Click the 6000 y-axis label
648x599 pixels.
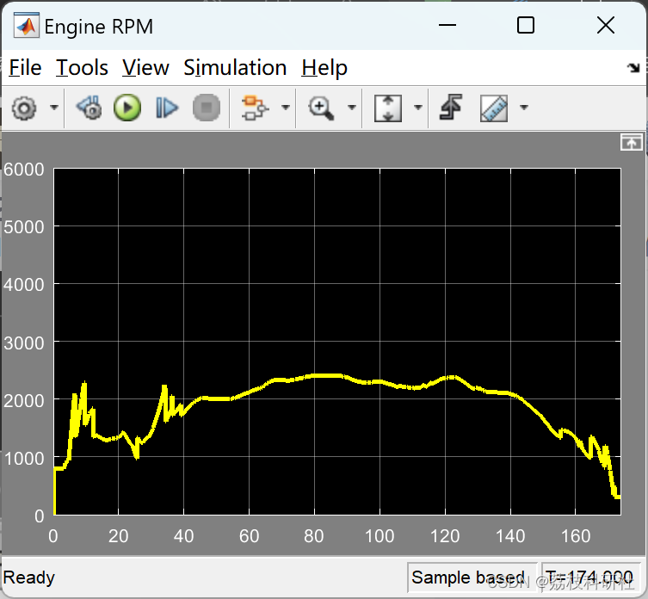pyautogui.click(x=24, y=170)
